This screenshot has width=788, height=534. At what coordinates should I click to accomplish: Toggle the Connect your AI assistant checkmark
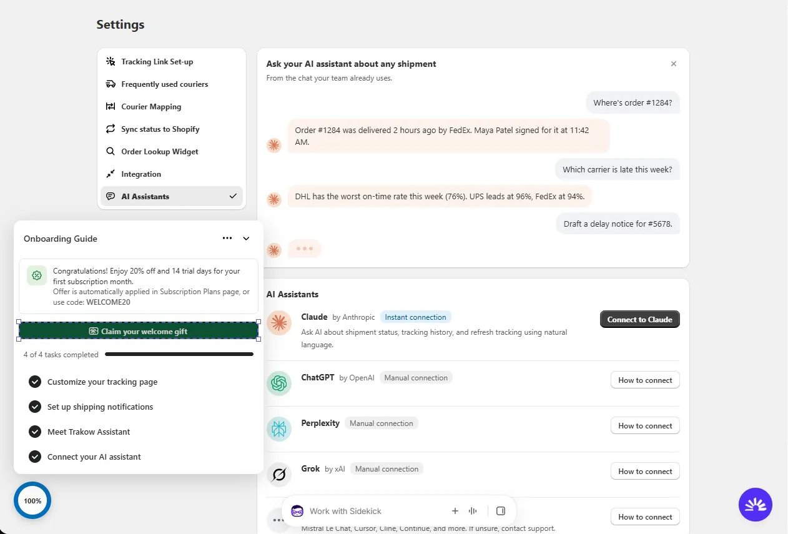[x=35, y=457]
